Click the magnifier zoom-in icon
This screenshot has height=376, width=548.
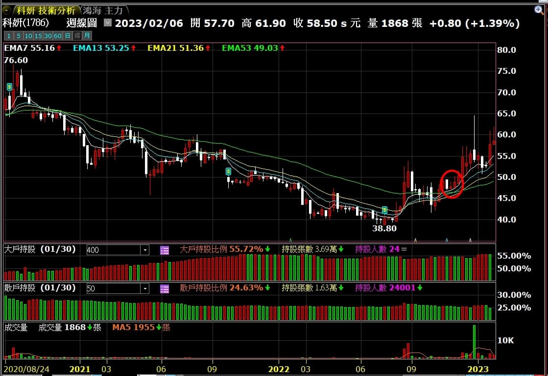(539, 10)
